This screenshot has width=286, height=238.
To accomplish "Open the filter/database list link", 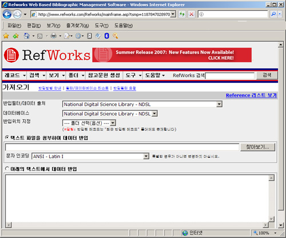I will (87, 88).
